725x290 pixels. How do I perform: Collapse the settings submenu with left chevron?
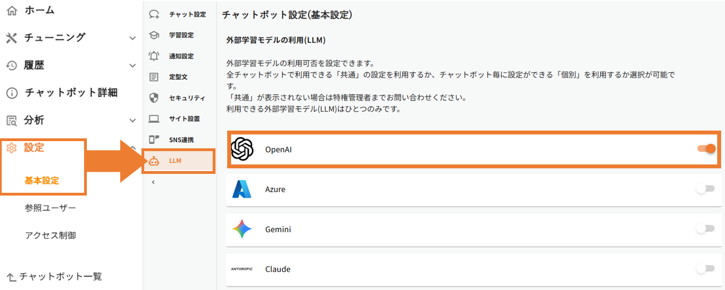153,182
